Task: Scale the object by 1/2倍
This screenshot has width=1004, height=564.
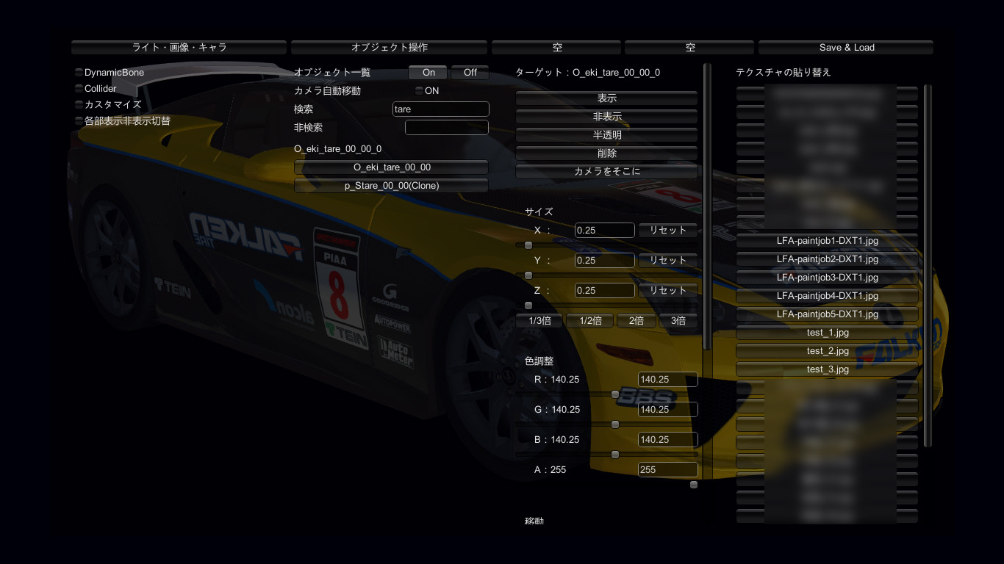Action: pyautogui.click(x=590, y=321)
